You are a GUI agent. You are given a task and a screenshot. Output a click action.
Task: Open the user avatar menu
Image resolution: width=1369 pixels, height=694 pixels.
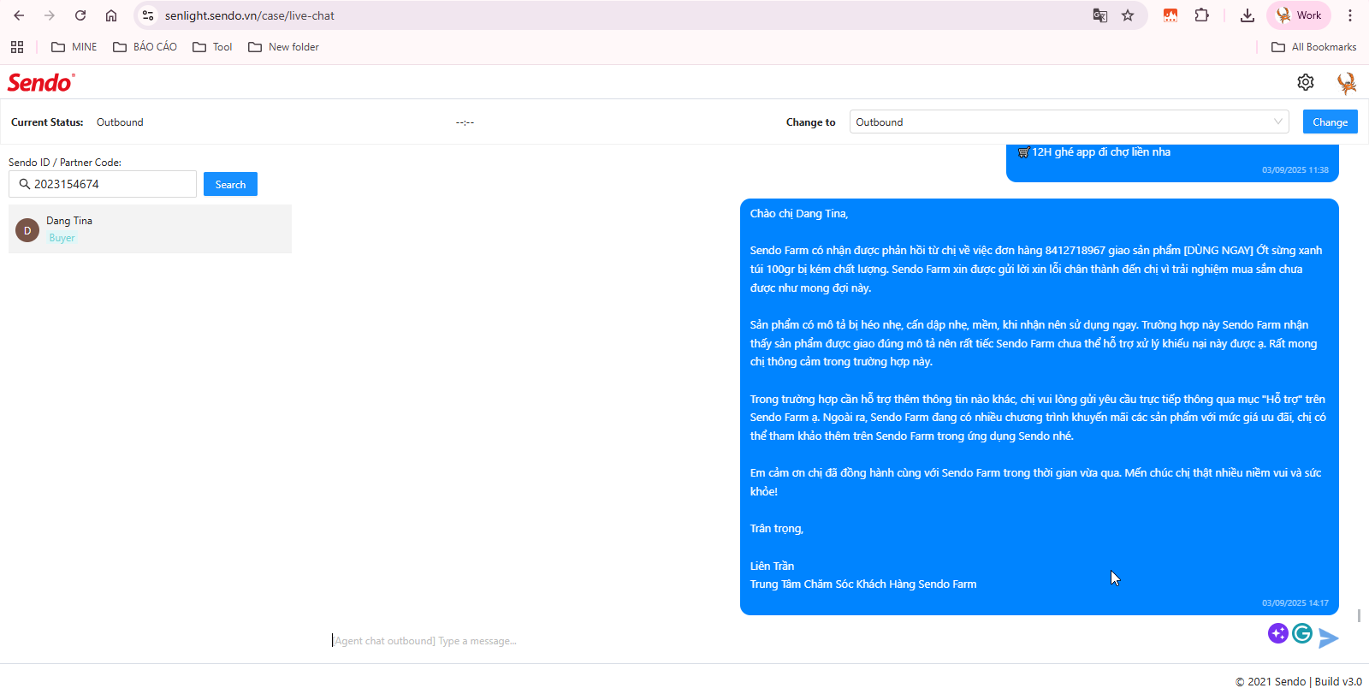click(1347, 82)
